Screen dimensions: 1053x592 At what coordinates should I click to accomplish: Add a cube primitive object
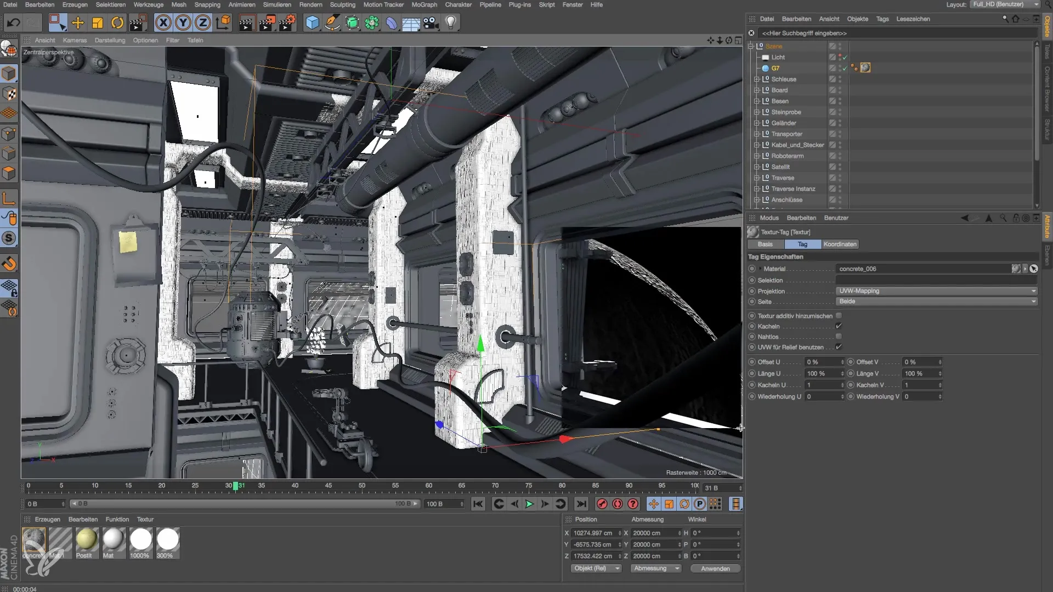click(x=312, y=22)
